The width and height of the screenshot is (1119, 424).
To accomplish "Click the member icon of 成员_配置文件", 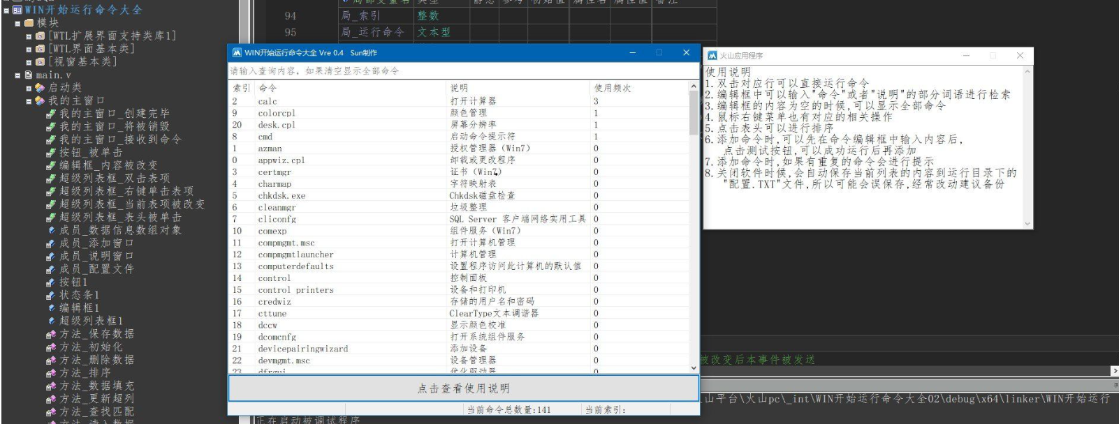I will point(51,268).
